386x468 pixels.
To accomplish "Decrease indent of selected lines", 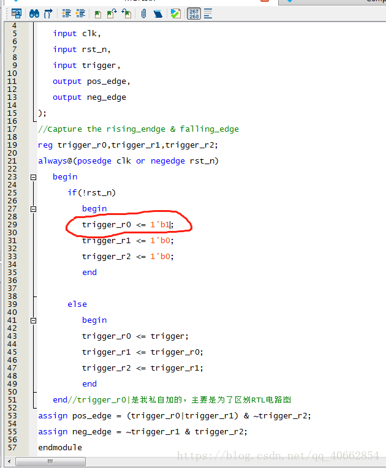I will (x=81, y=13).
